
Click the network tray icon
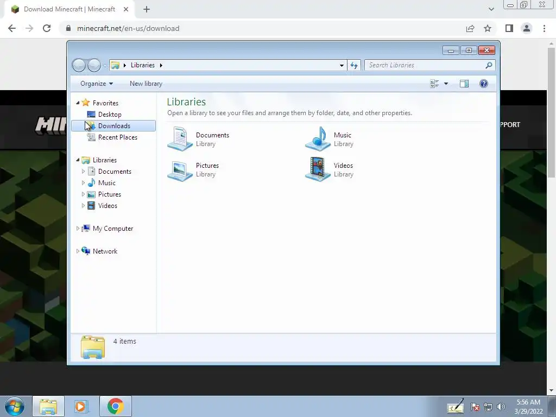(488, 407)
